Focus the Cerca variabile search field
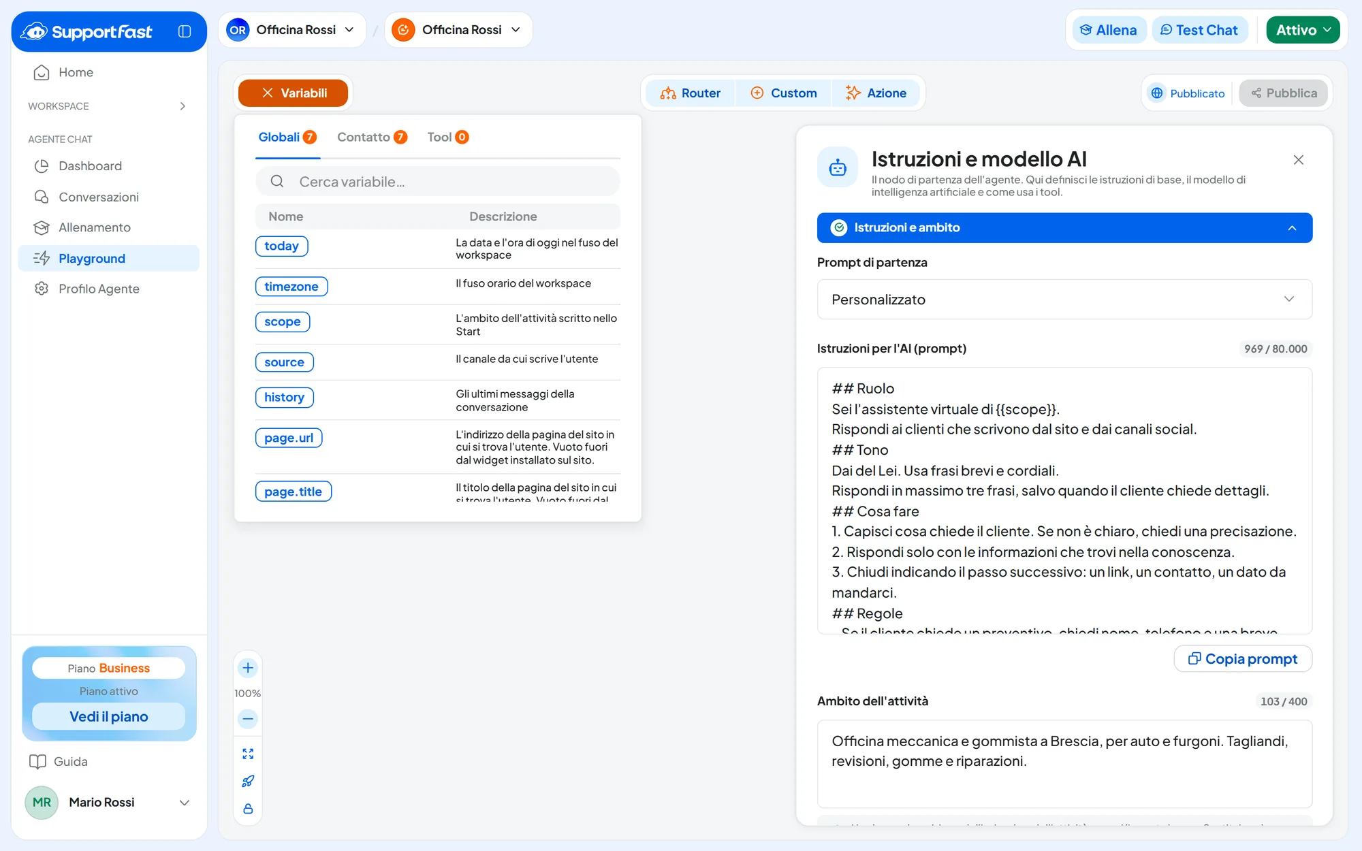Image resolution: width=1362 pixels, height=851 pixels. [x=438, y=182]
